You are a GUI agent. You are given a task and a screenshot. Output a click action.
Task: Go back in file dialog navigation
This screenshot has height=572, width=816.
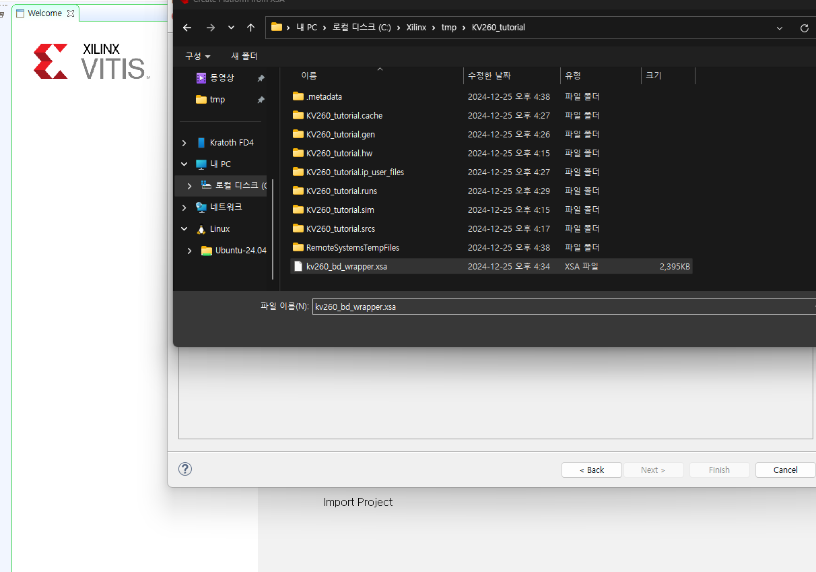[187, 28]
